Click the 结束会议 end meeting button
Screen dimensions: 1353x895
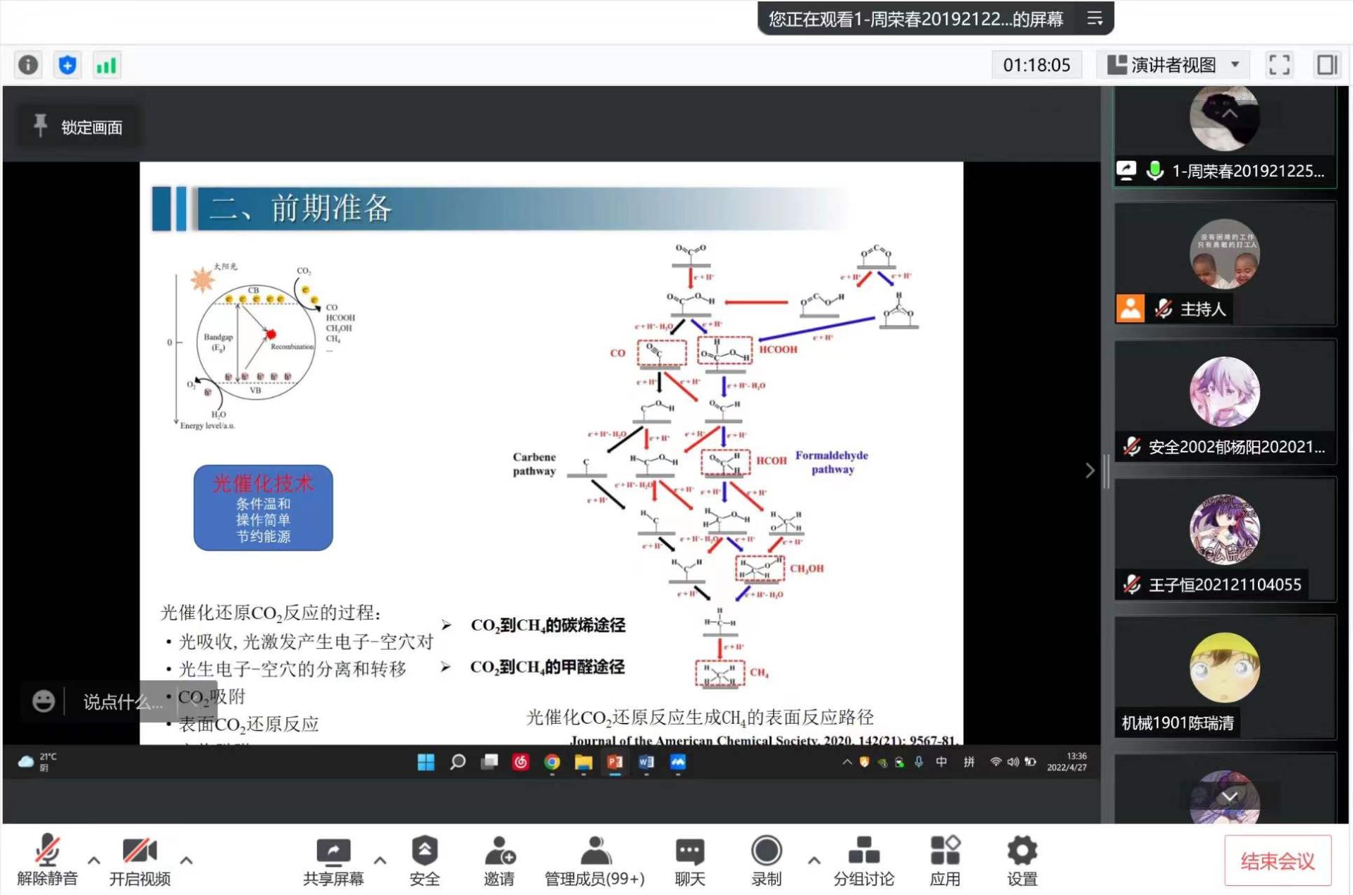[x=1277, y=860]
